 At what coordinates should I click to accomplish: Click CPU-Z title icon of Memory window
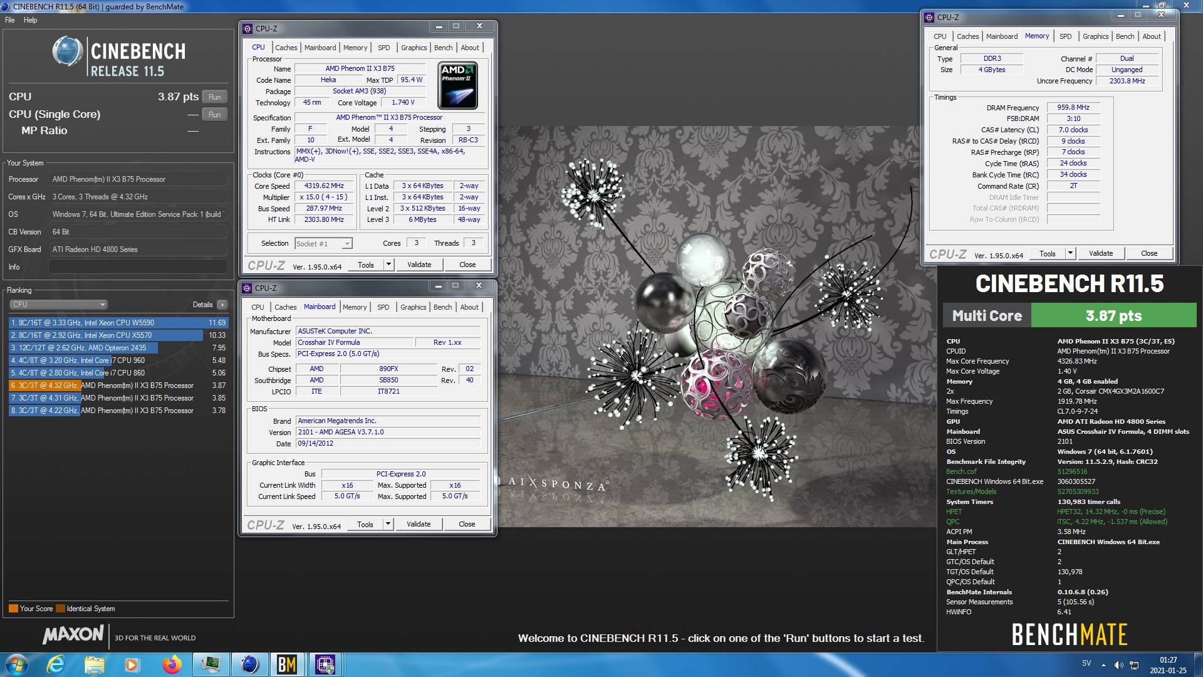929,18
